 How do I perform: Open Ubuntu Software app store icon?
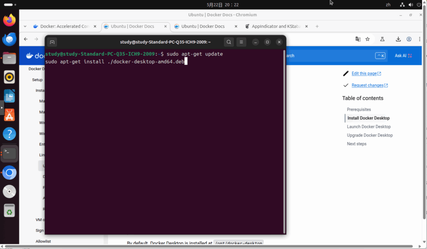click(x=9, y=115)
